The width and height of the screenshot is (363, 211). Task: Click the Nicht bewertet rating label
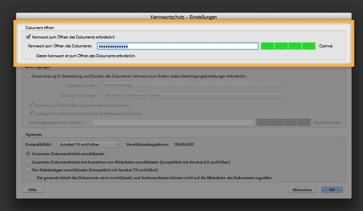click(327, 122)
